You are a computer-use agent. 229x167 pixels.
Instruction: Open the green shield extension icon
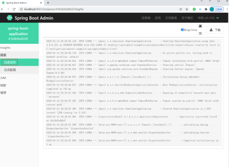(x=194, y=9)
